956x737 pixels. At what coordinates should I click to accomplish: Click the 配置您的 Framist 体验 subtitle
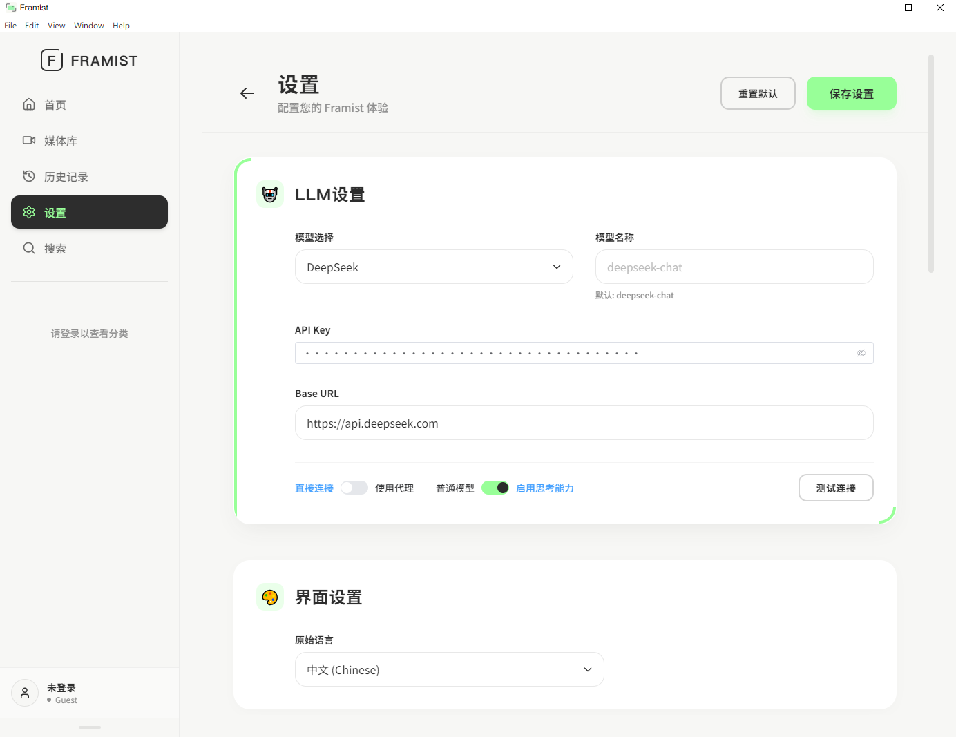[x=333, y=108]
